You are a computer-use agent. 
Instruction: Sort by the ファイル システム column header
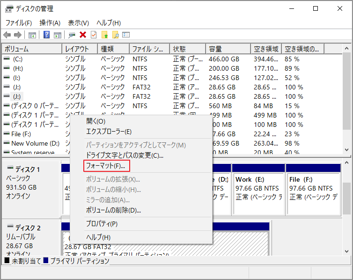[x=150, y=49]
